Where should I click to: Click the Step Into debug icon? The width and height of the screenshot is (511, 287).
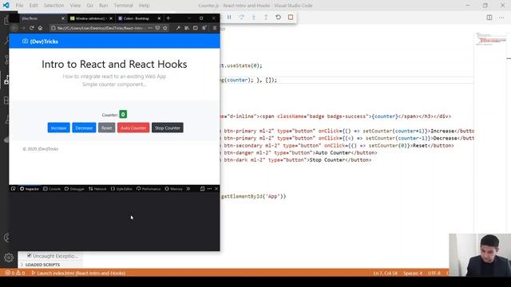point(254,18)
